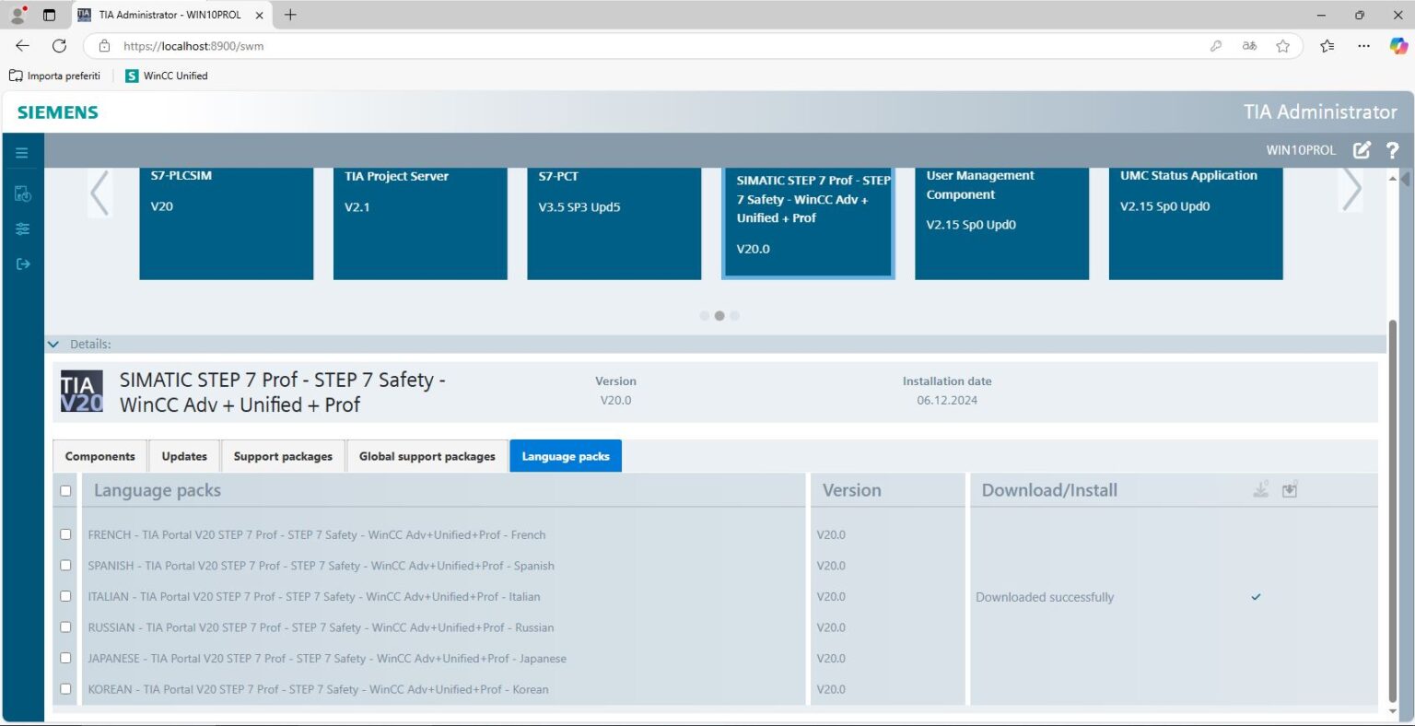The image size is (1415, 726).
Task: Open the help question mark icon
Action: (x=1392, y=150)
